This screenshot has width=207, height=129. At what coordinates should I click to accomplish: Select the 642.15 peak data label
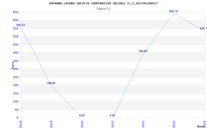click(174, 11)
